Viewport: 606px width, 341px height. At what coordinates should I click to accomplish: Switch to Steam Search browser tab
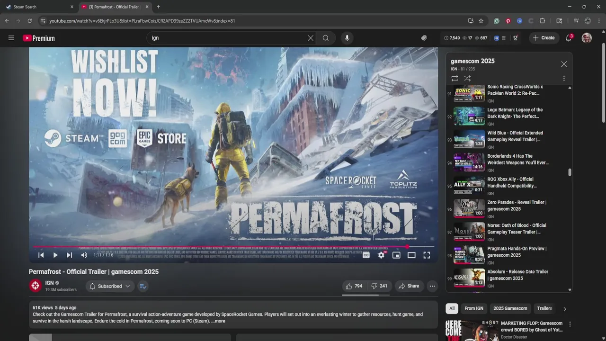click(x=39, y=7)
